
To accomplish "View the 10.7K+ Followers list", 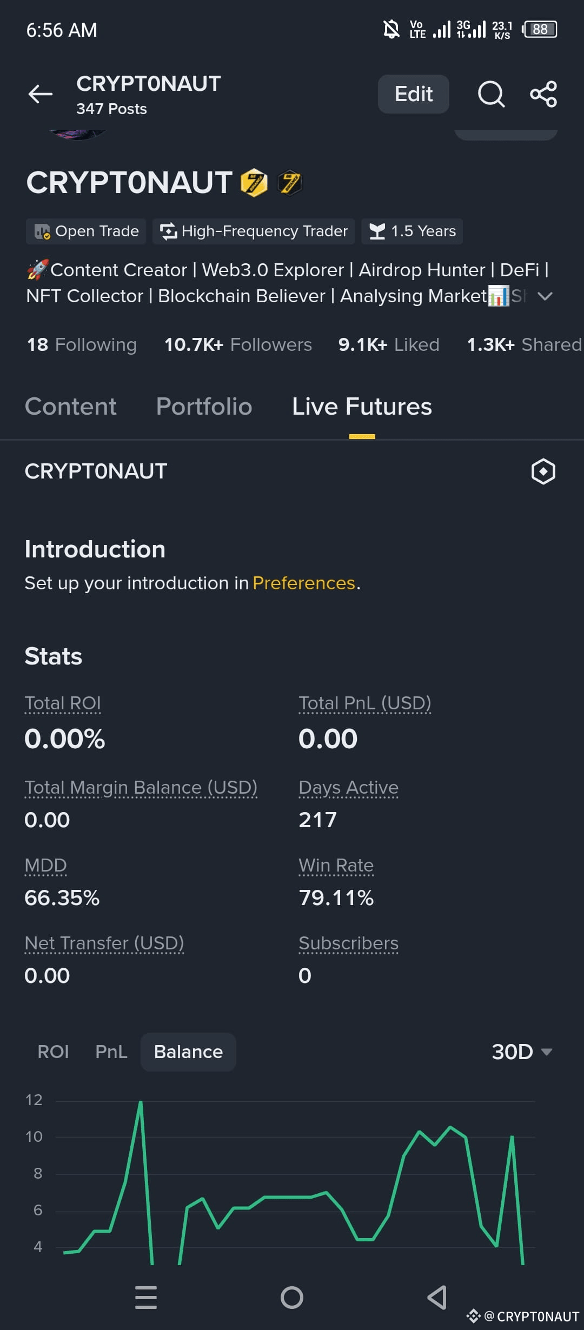I will pos(238,344).
